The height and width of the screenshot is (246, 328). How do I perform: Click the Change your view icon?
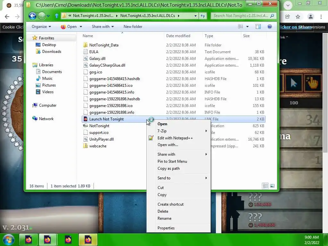[241, 27]
